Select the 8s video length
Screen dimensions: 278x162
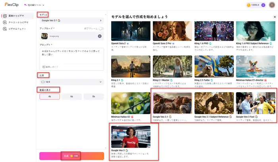pos(94,97)
